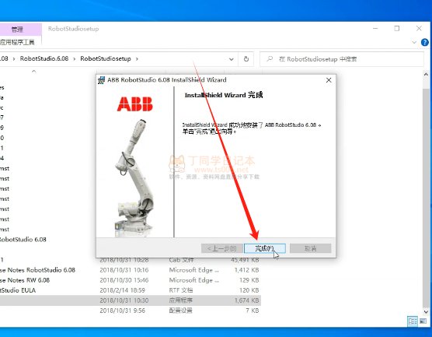Image resolution: width=432 pixels, height=337 pixels.
Task: Click the 1,412 KB size cell
Action: (x=246, y=270)
